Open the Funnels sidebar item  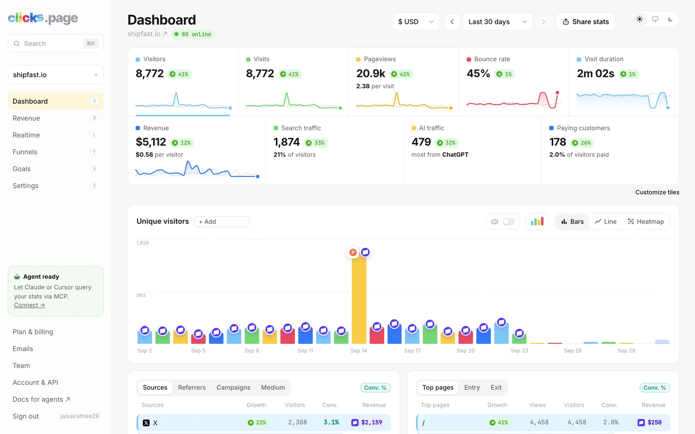(x=56, y=152)
